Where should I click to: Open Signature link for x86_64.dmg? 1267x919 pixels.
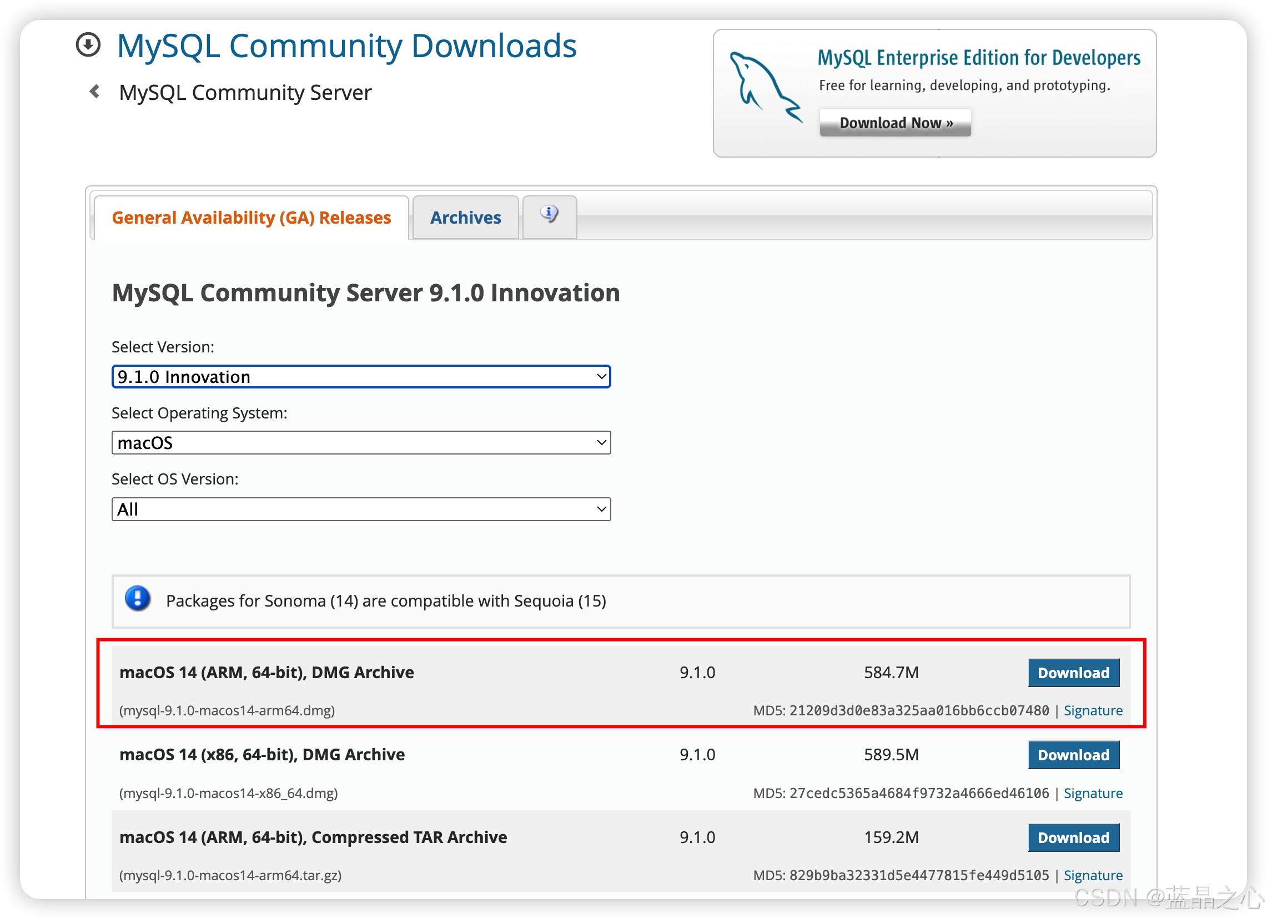[1093, 793]
